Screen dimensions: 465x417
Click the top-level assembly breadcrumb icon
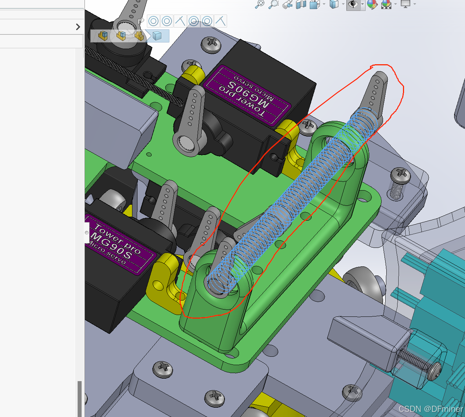click(x=103, y=36)
